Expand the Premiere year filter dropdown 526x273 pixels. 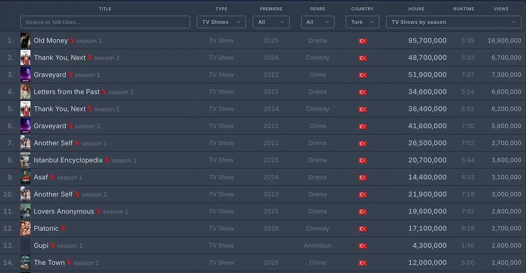[x=271, y=22]
